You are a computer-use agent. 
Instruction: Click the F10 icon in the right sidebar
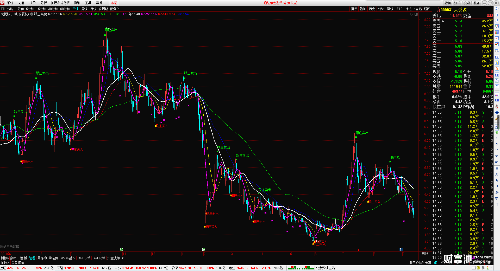point(497,56)
